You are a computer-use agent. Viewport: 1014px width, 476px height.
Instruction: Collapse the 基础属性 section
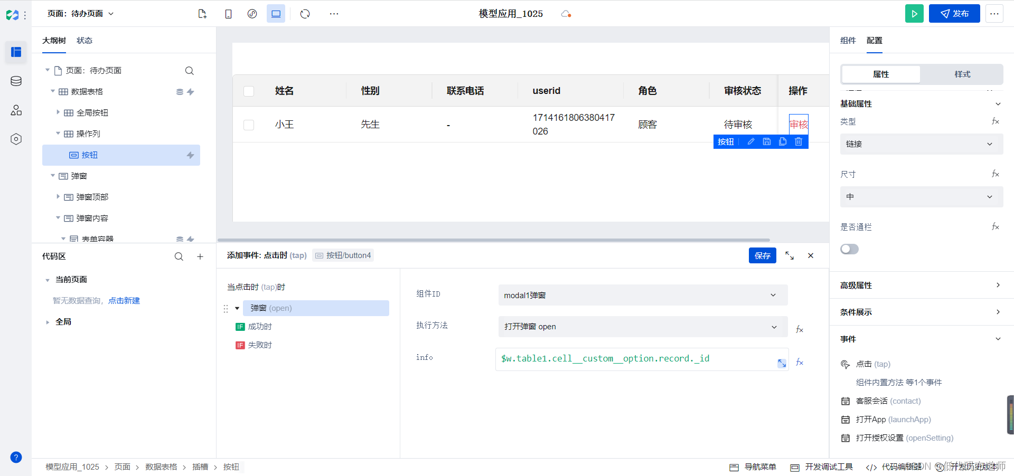pyautogui.click(x=998, y=104)
